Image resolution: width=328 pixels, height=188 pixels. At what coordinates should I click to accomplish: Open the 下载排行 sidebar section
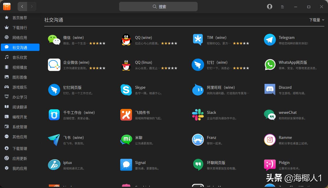pos(20,27)
